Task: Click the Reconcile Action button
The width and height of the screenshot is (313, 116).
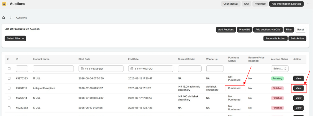Action: pyautogui.click(x=275, y=38)
